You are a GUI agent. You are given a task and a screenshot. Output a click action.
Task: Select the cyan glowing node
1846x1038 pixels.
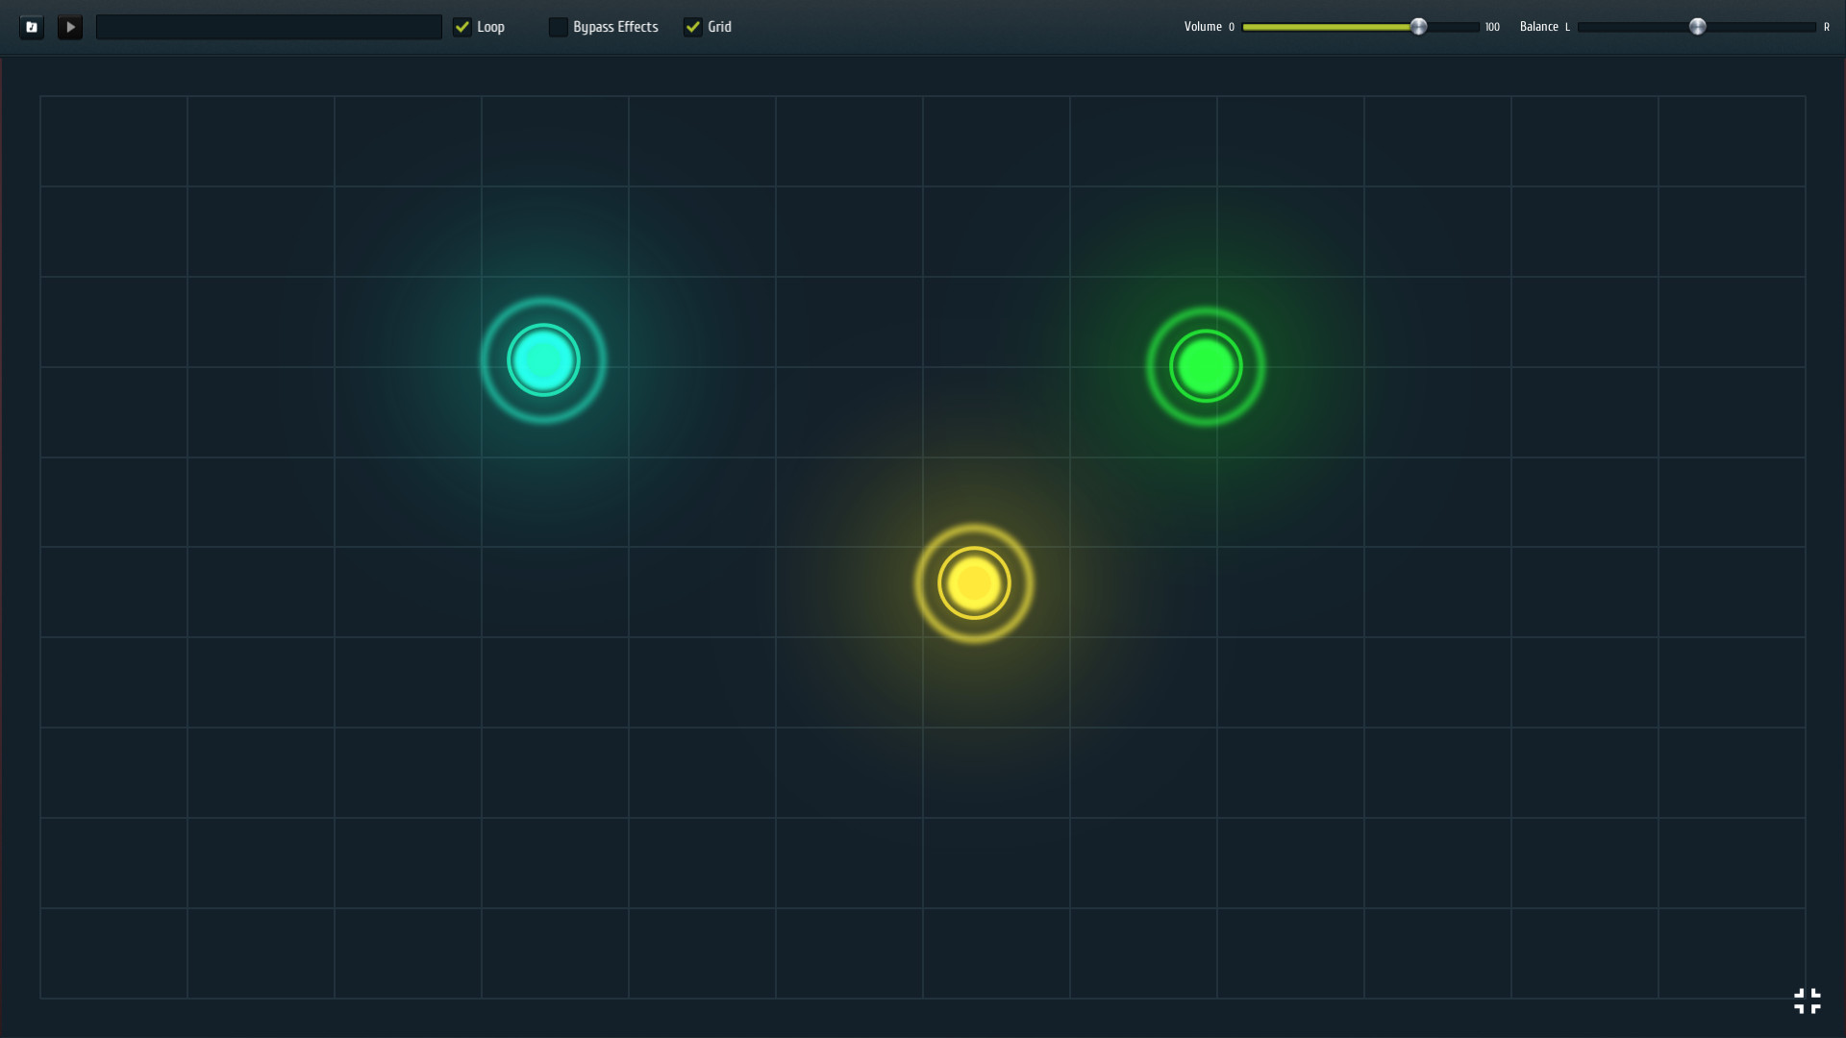[542, 360]
